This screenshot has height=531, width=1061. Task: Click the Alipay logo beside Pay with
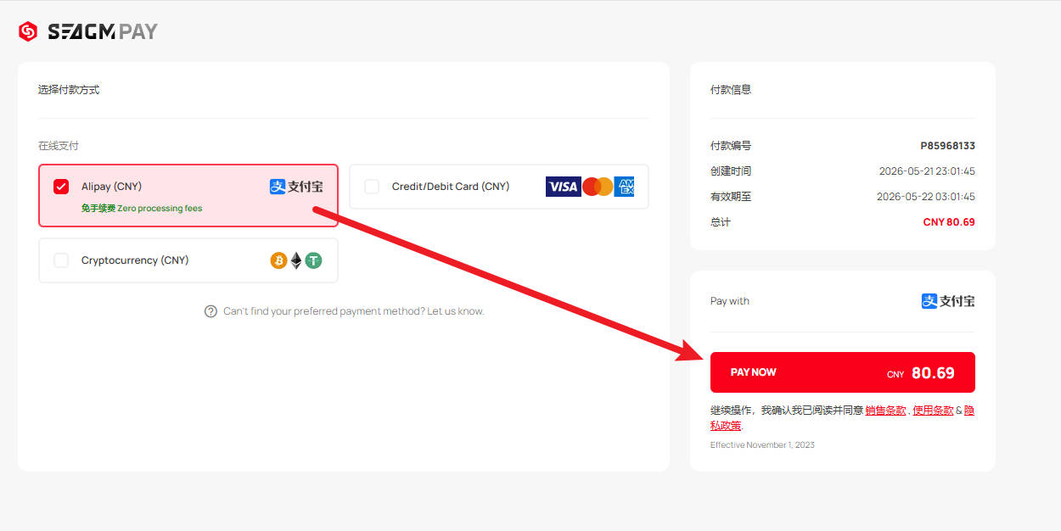click(x=948, y=301)
